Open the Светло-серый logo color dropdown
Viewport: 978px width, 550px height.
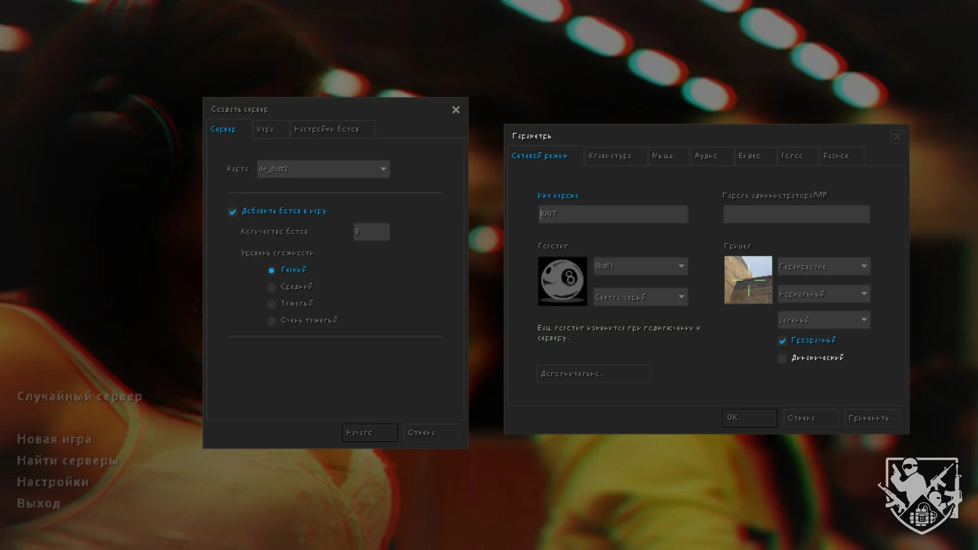640,297
